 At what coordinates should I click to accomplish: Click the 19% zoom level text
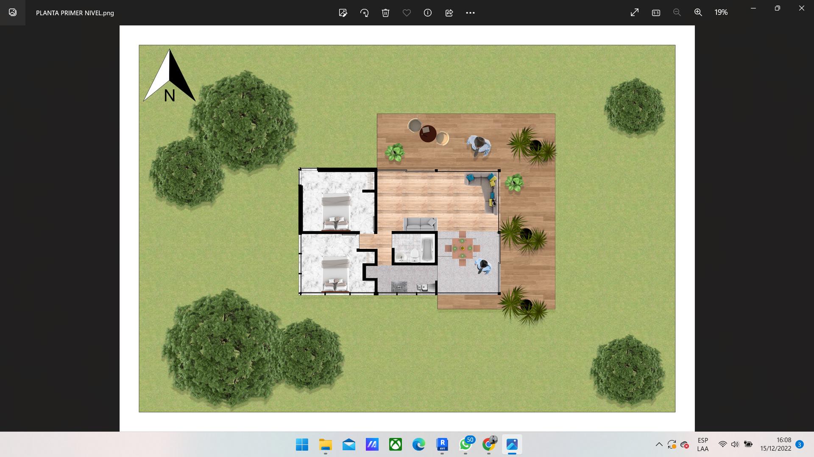click(x=721, y=13)
